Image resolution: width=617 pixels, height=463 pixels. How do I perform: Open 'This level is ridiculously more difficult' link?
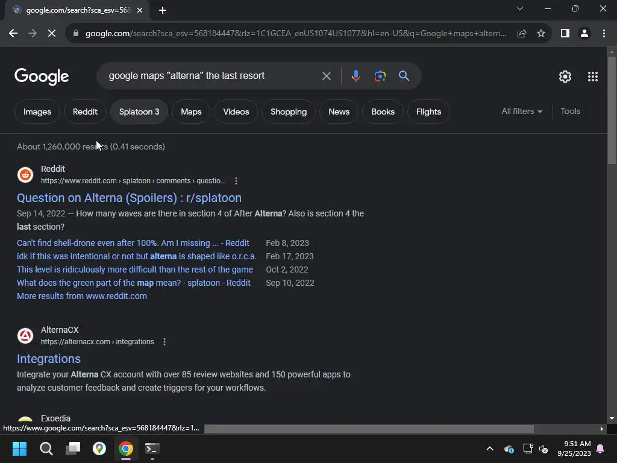[135, 269]
